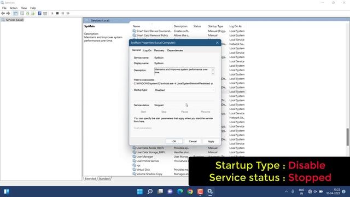Open Task View icon on taskbar

160,192
